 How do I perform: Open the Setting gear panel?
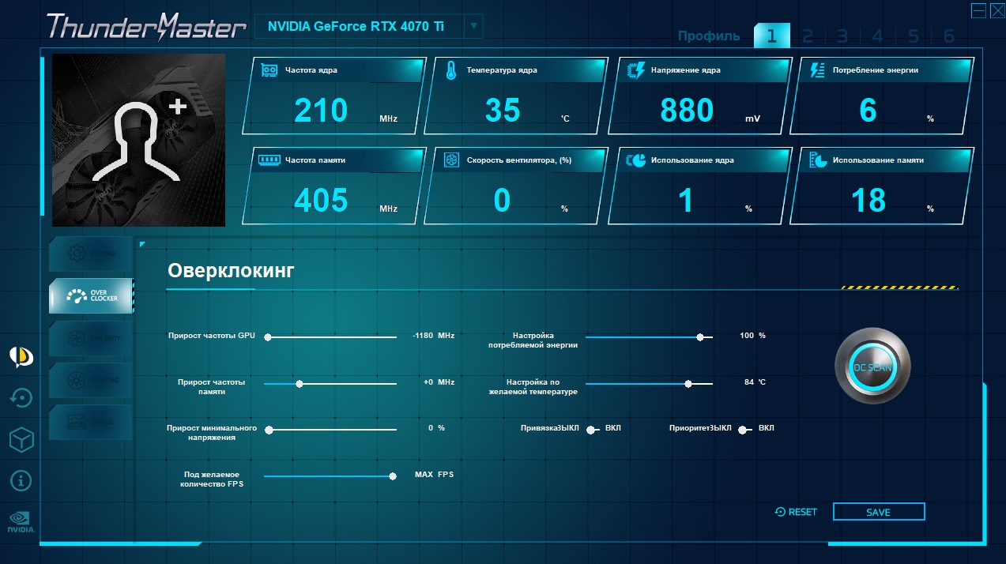click(x=91, y=254)
